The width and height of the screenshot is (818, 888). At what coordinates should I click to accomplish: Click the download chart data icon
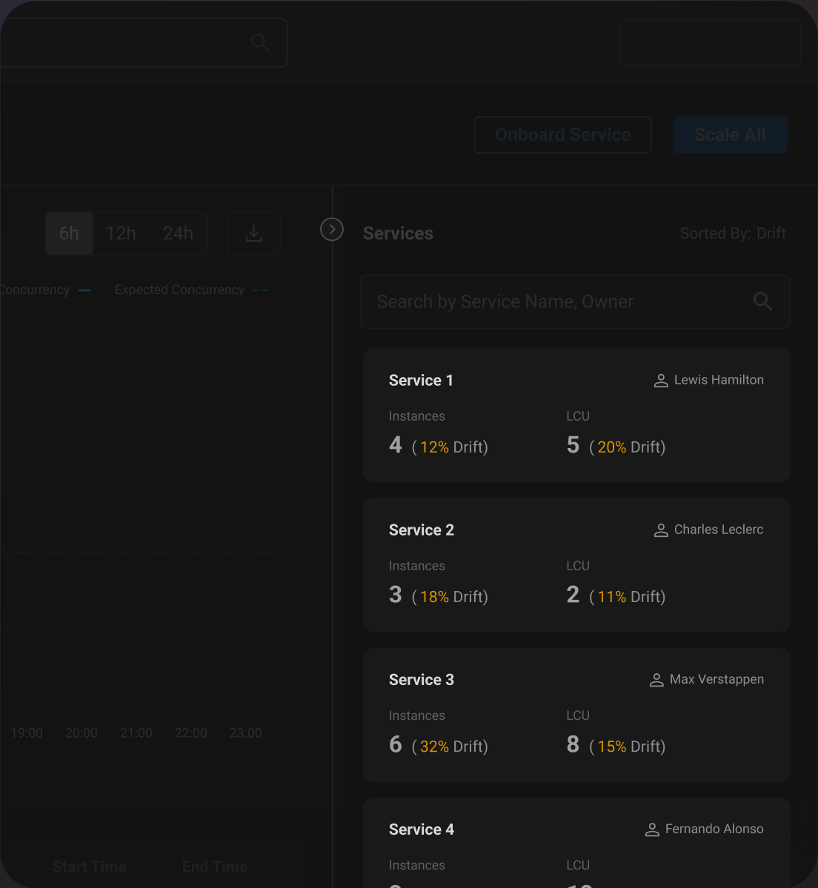(253, 233)
